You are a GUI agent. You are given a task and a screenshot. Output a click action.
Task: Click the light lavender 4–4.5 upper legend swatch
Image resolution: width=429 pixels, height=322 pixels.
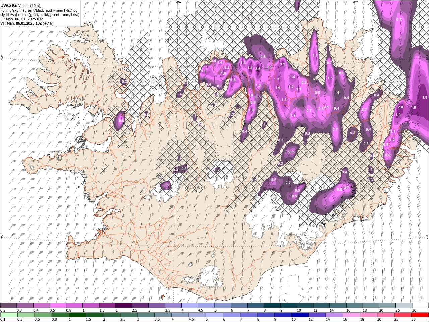click(190, 306)
